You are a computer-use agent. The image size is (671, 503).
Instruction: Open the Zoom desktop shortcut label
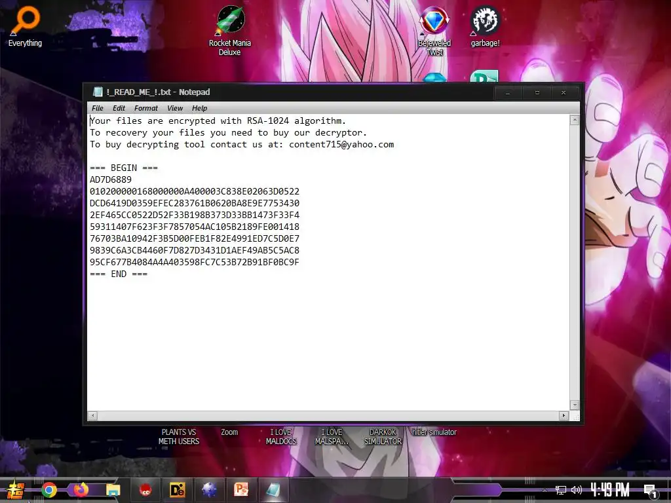coord(229,432)
